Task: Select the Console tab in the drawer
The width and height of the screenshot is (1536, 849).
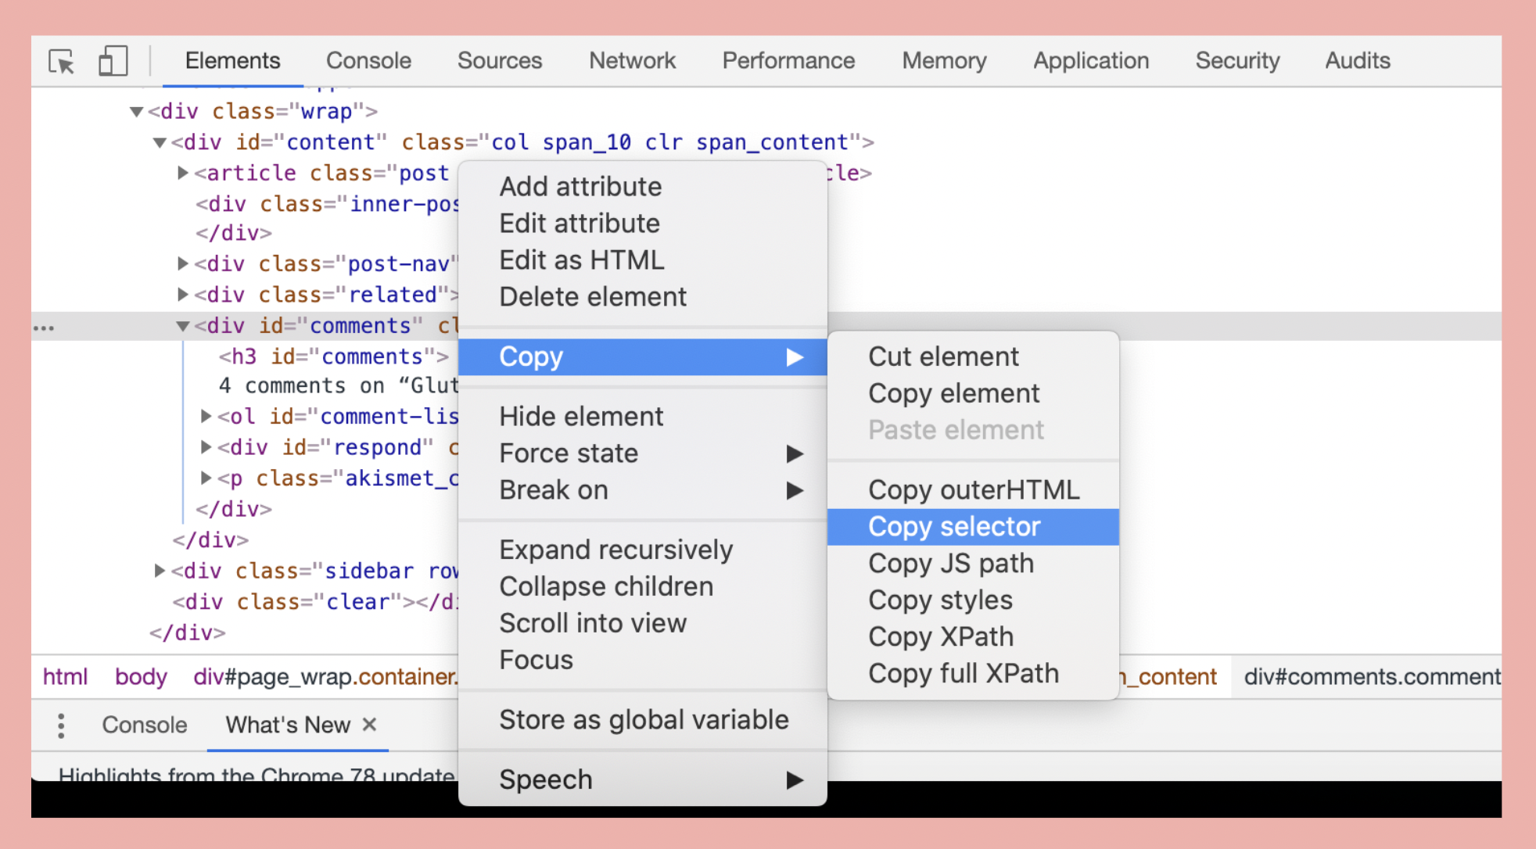Action: pos(144,725)
